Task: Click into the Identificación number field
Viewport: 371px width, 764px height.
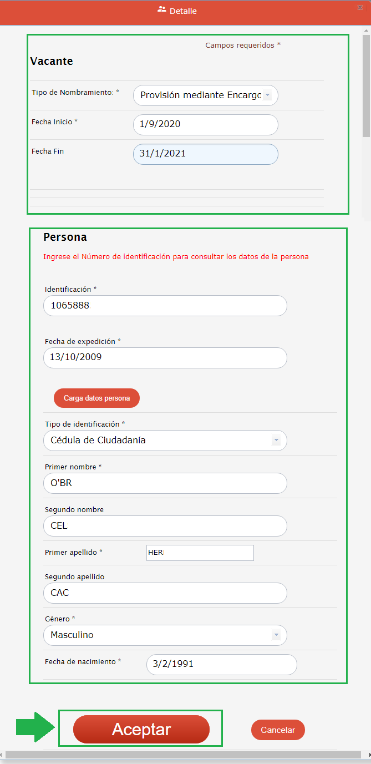Action: click(165, 306)
